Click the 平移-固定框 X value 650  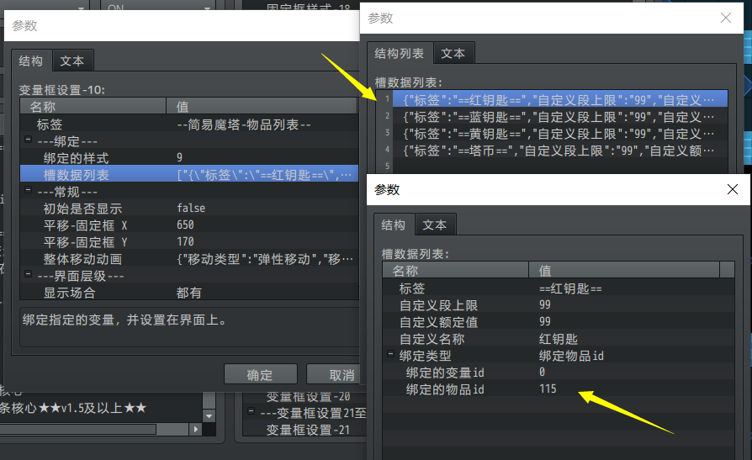coord(185,225)
